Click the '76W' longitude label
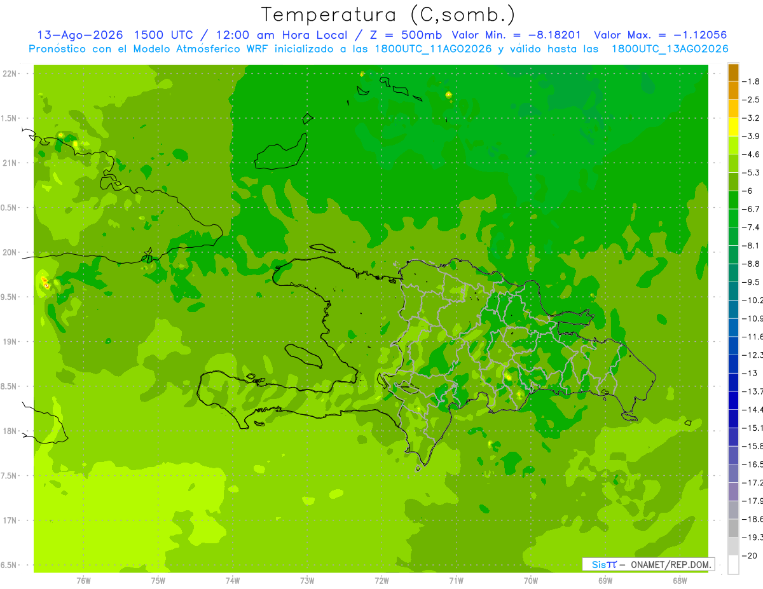Image resolution: width=763 pixels, height=589 pixels. click(83, 581)
